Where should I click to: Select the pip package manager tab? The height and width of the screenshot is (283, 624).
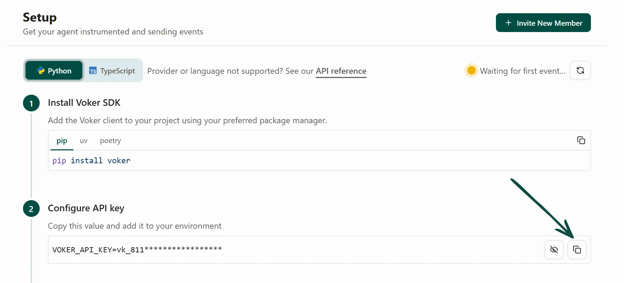pos(62,141)
